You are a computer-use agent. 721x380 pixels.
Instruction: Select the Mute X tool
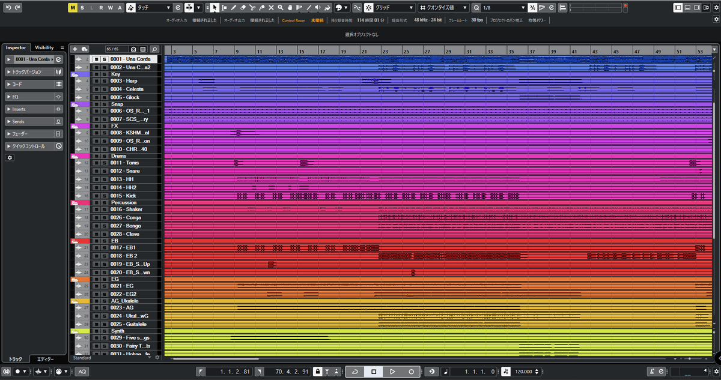(x=271, y=8)
